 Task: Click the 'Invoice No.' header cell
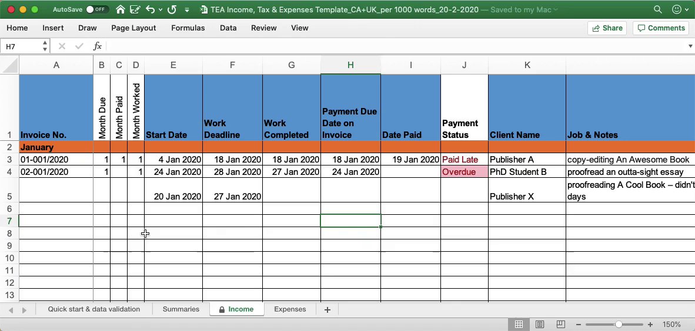[x=56, y=107]
